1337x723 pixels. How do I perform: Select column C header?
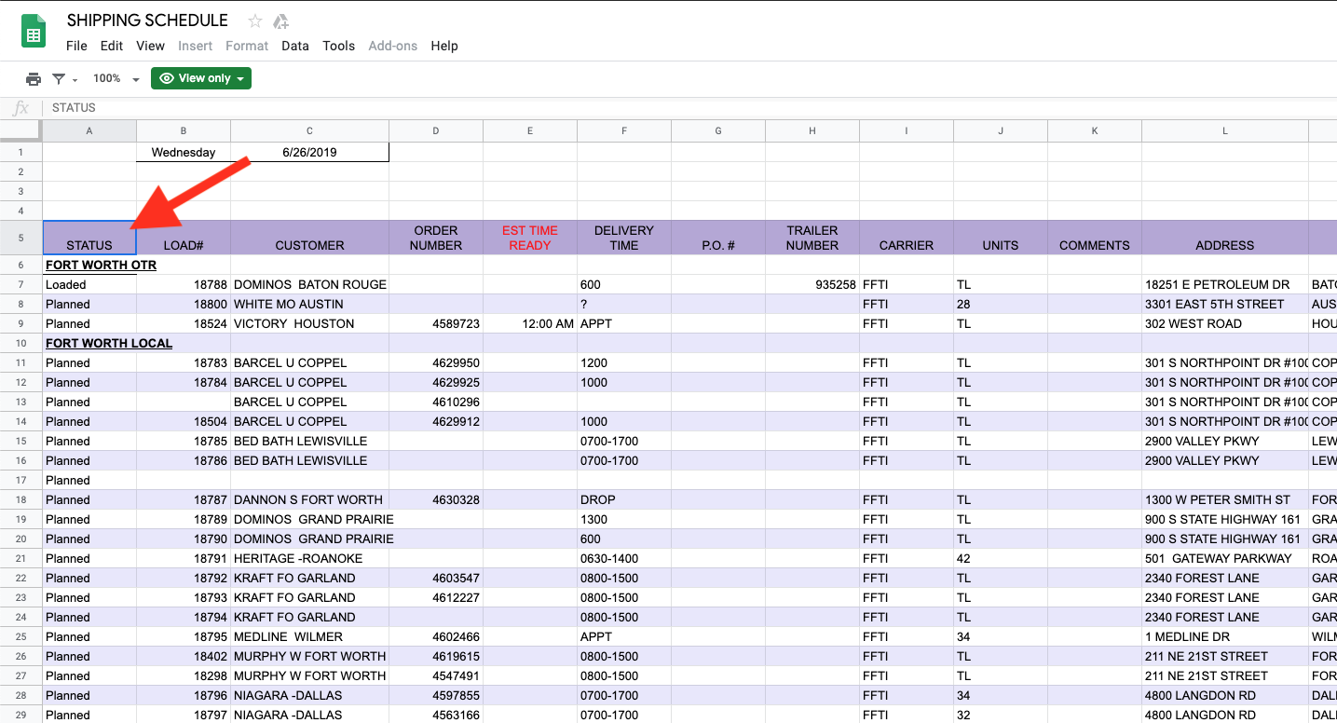tap(309, 130)
